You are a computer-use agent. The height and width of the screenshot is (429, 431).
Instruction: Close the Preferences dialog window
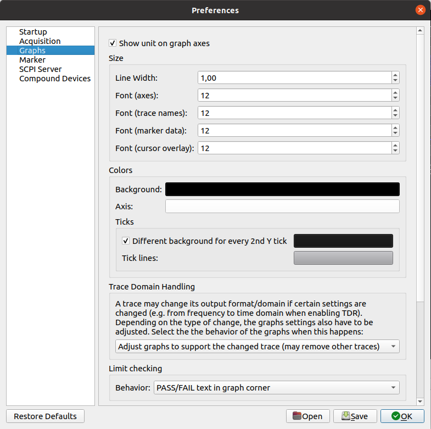click(x=421, y=10)
